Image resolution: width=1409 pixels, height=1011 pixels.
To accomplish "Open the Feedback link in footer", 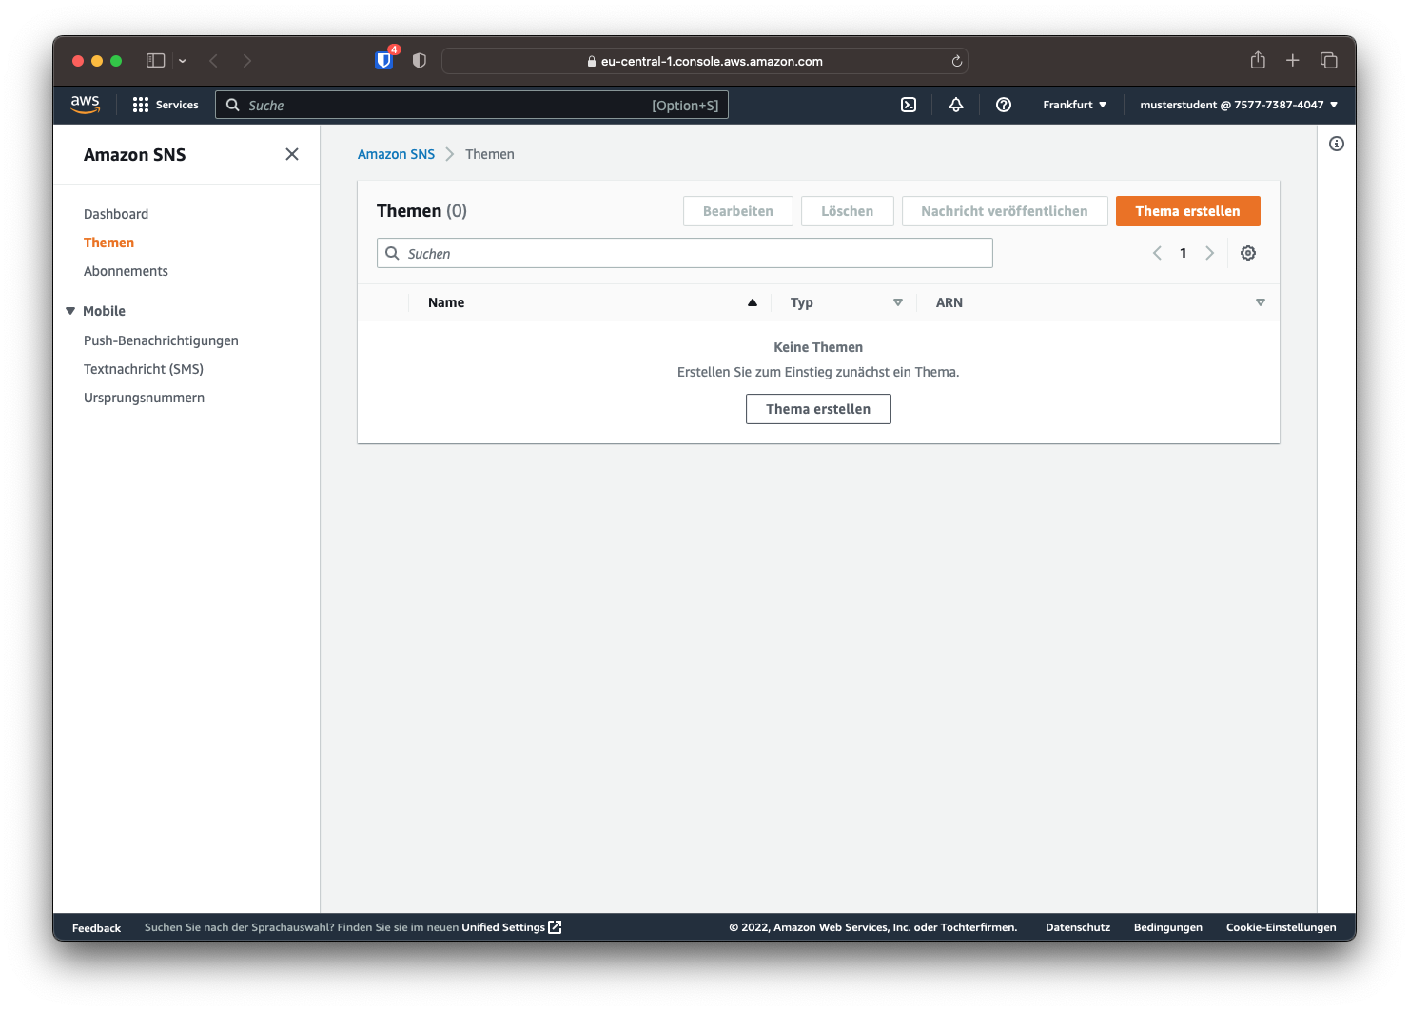I will pyautogui.click(x=96, y=928).
